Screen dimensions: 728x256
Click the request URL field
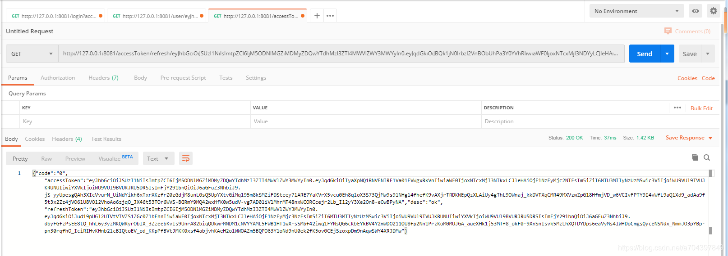[341, 54]
